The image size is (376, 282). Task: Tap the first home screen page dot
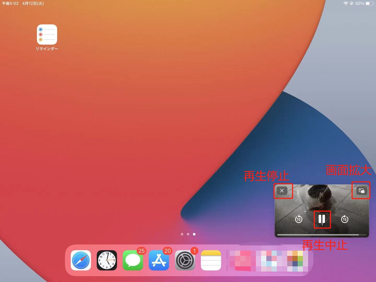point(182,234)
